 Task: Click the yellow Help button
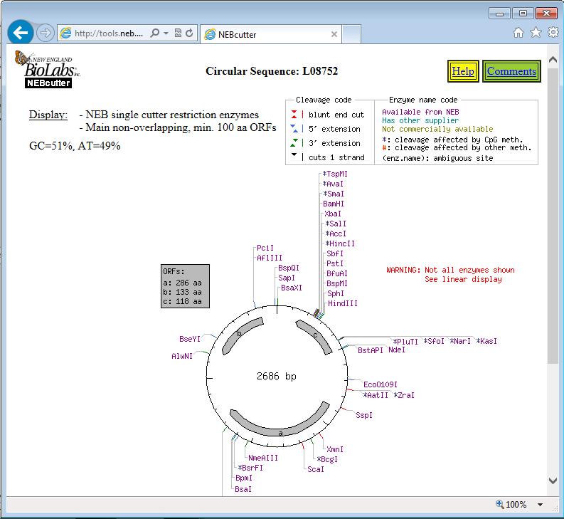click(x=463, y=71)
